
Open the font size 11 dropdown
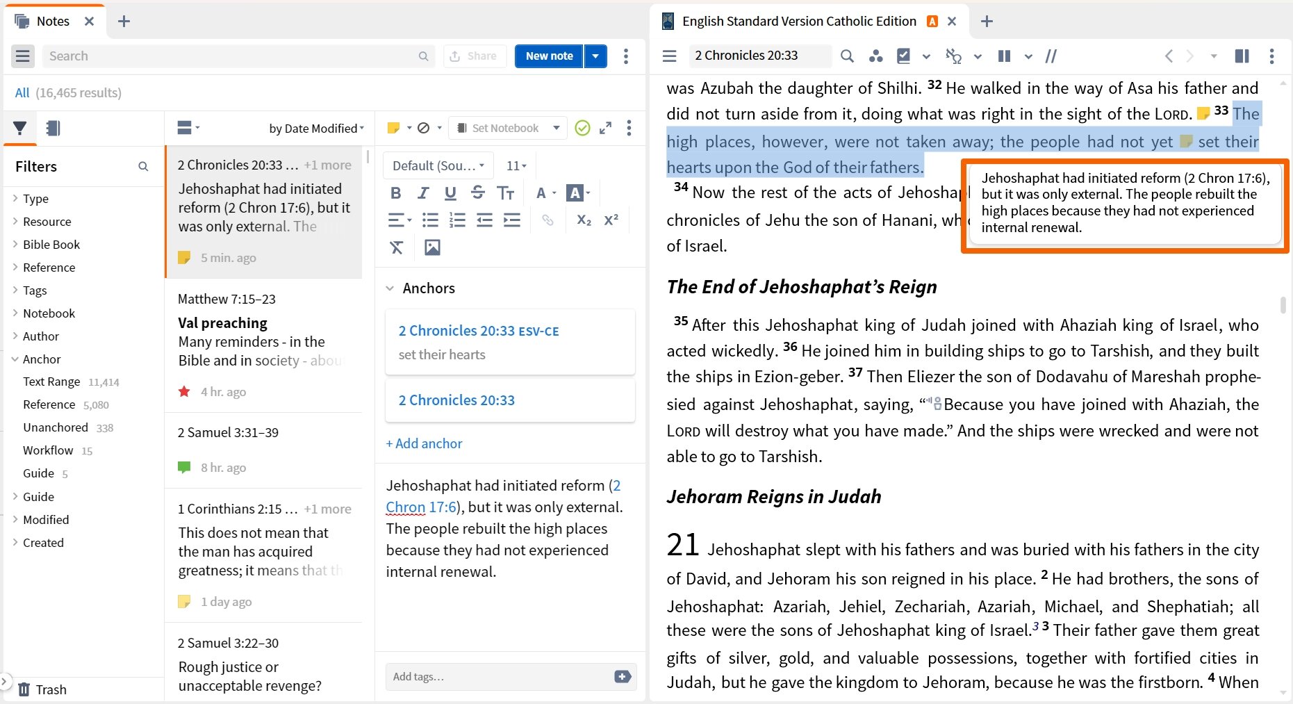click(x=516, y=165)
